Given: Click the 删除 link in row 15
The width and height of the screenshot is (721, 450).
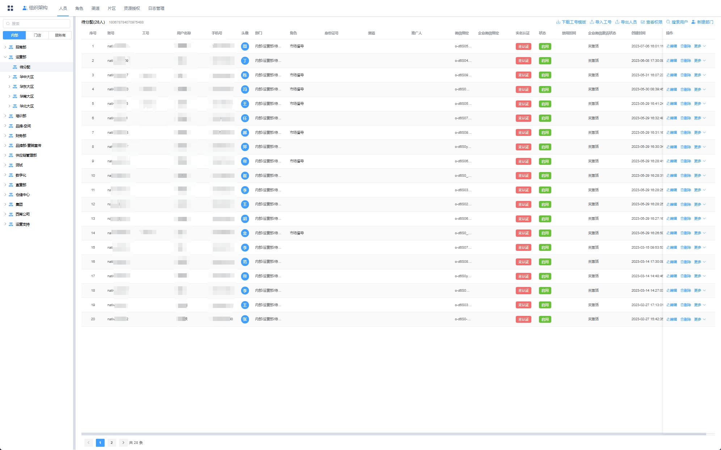Looking at the screenshot, I should click(686, 248).
